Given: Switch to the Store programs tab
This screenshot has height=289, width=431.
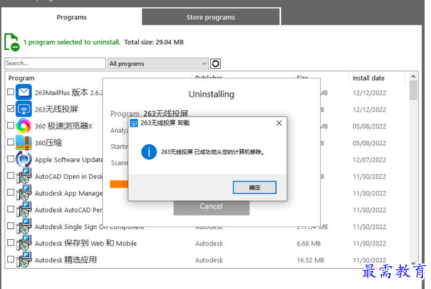Looking at the screenshot, I should pos(211,18).
